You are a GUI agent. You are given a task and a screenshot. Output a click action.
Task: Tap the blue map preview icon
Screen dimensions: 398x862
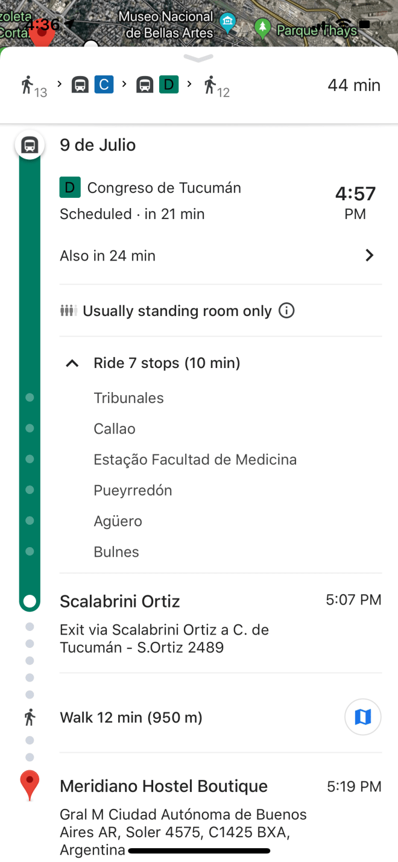362,717
